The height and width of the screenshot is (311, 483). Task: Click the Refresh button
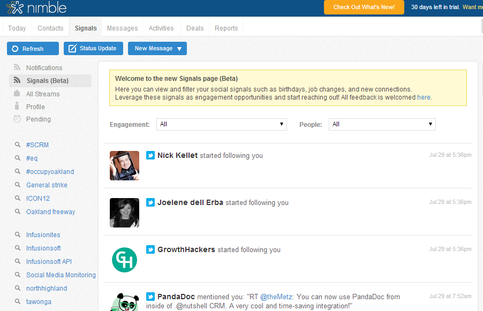(33, 49)
